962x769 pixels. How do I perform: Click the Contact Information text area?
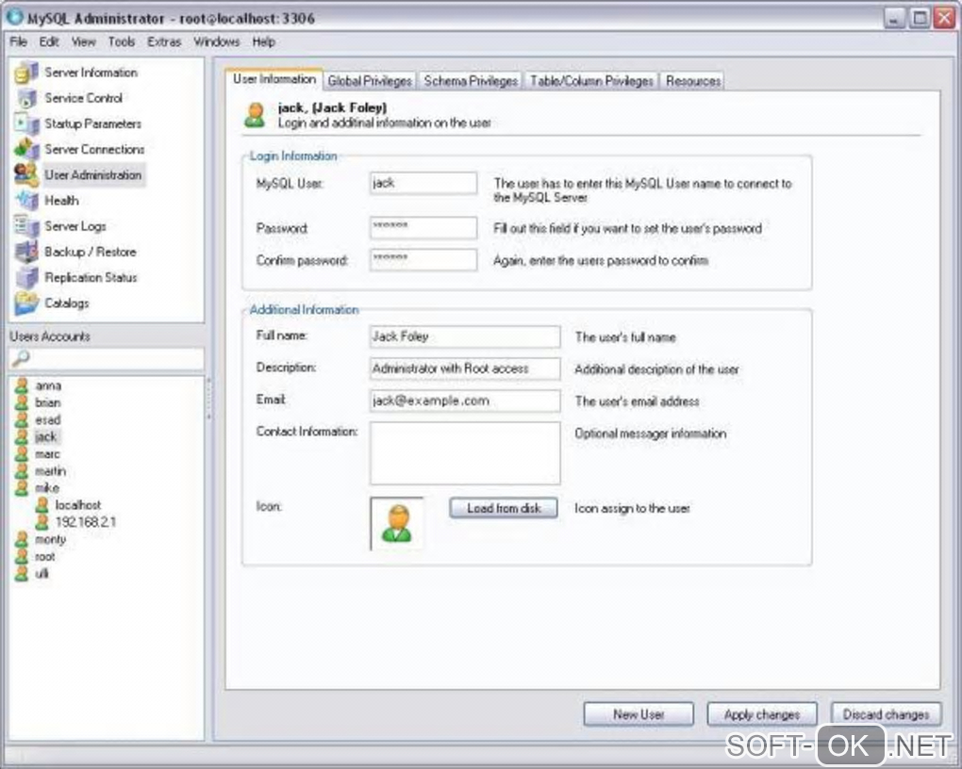point(465,453)
